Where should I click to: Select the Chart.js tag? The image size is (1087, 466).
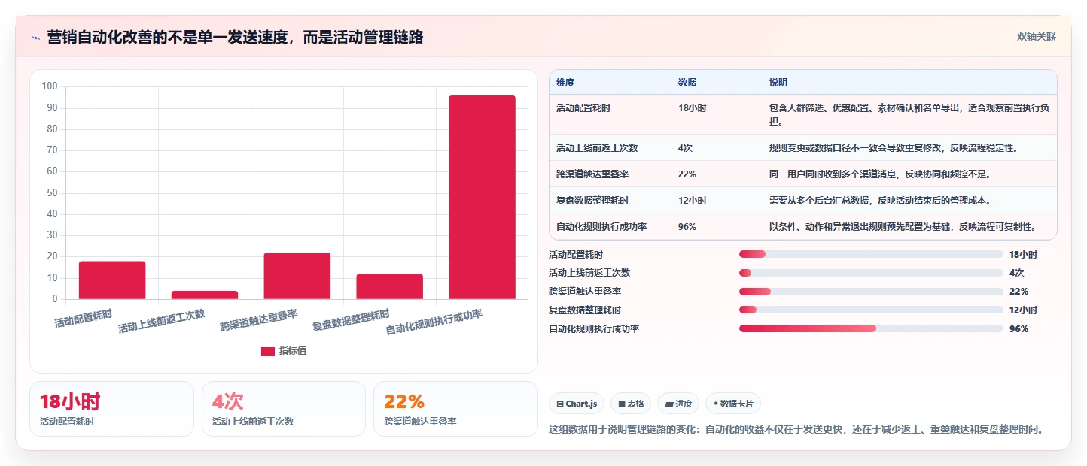pyautogui.click(x=577, y=404)
